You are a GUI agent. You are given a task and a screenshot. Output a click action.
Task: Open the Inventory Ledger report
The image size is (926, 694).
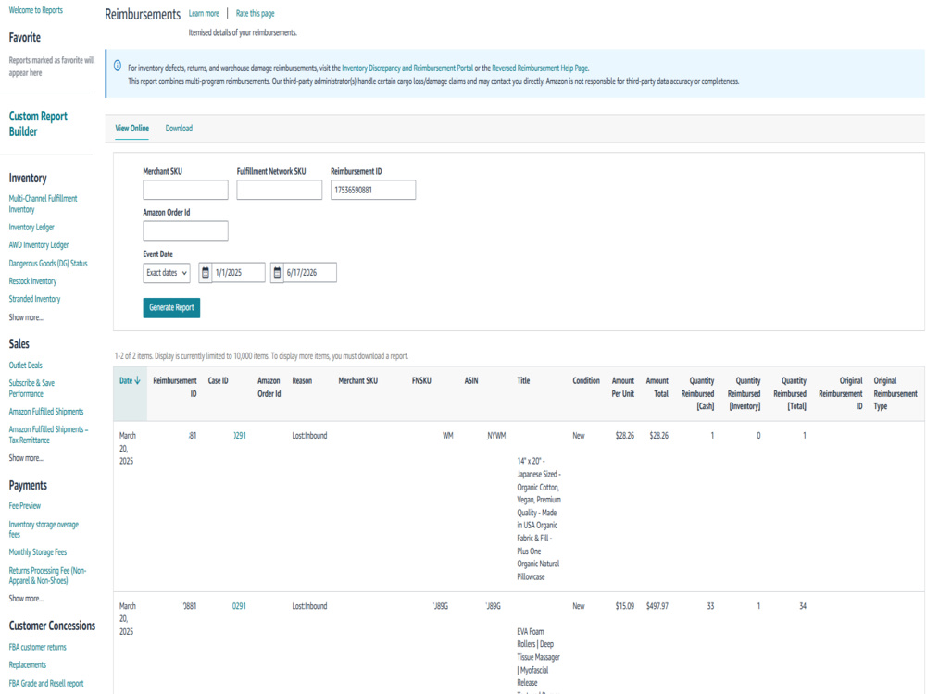click(31, 228)
